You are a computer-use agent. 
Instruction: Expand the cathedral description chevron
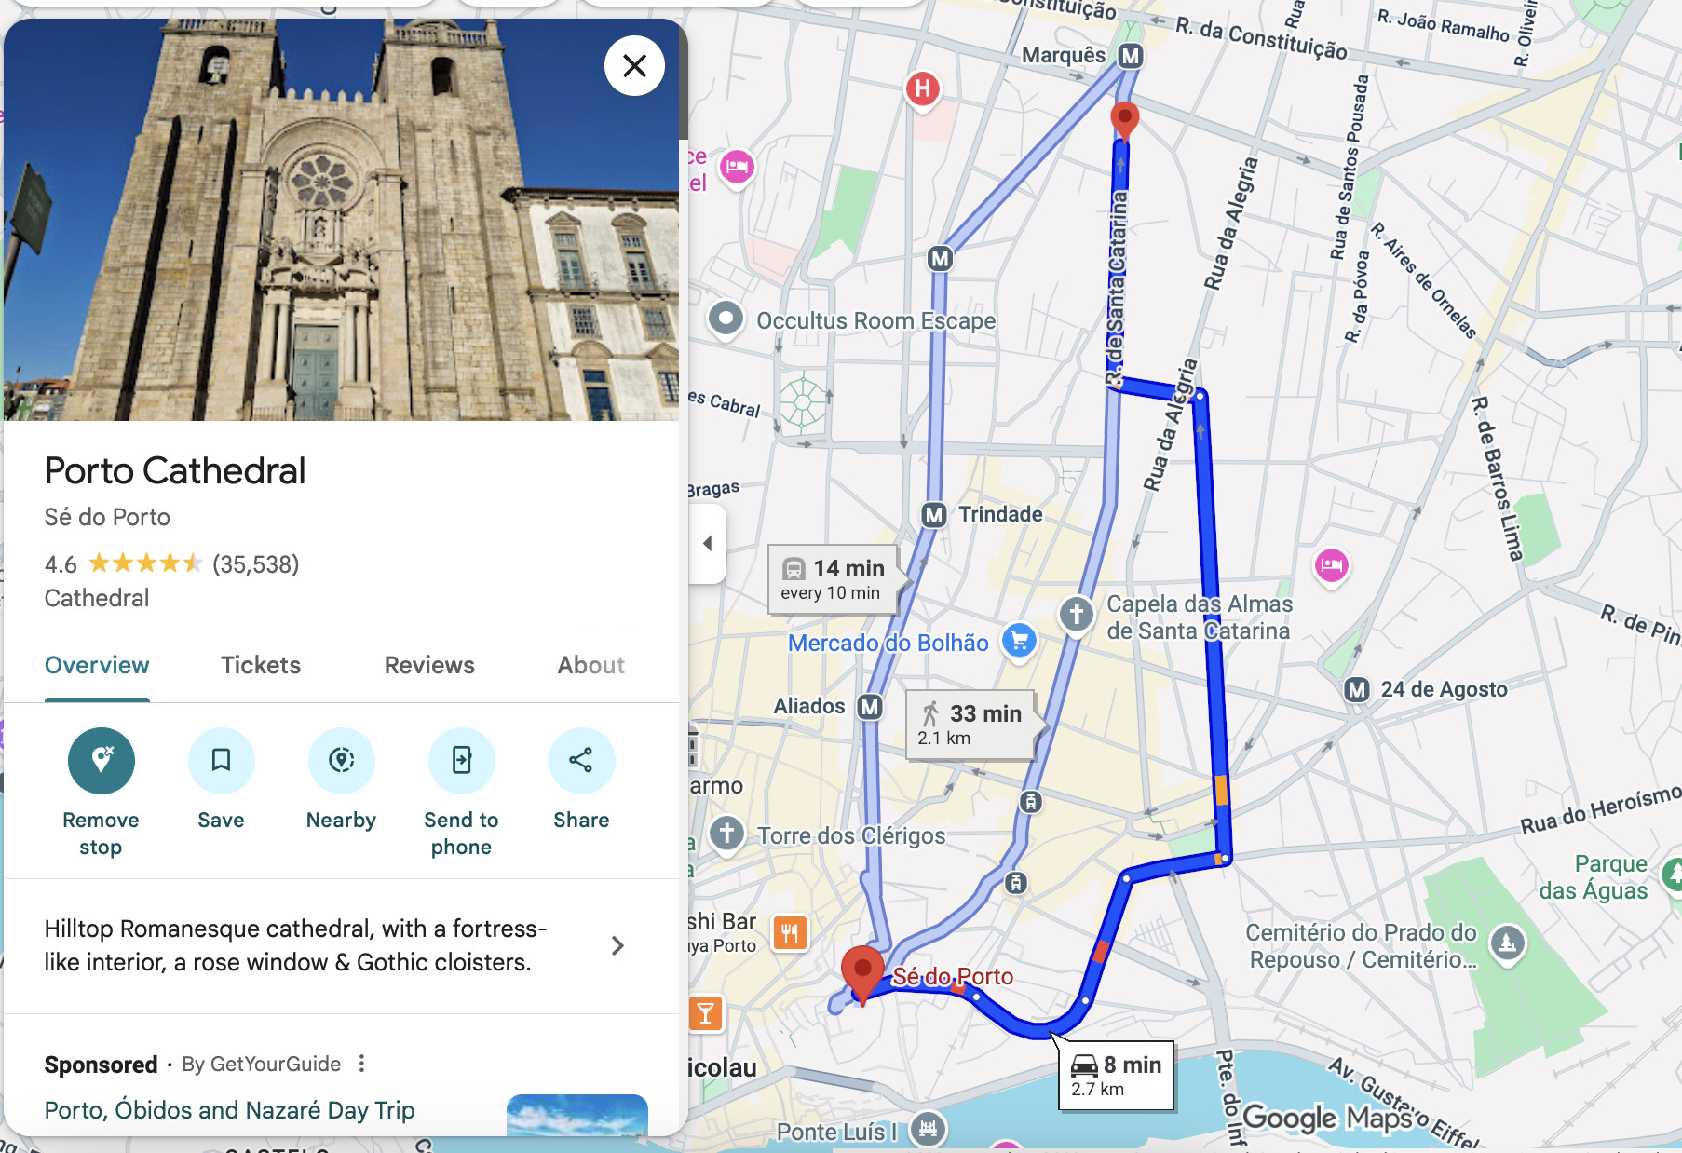pos(617,945)
